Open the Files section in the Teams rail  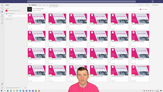2,23
